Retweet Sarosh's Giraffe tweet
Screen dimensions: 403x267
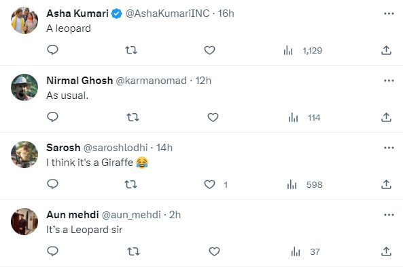point(130,184)
